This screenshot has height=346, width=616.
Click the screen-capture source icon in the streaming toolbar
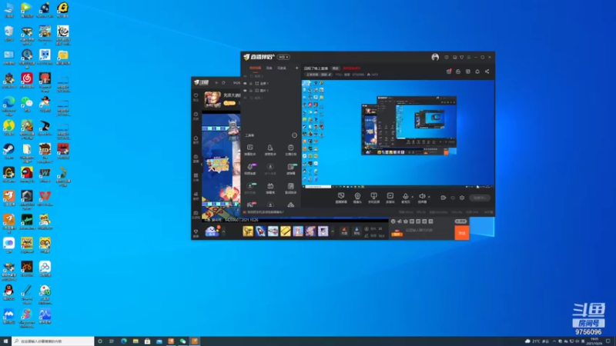coord(341,196)
